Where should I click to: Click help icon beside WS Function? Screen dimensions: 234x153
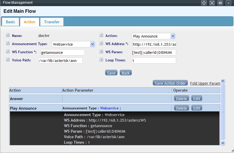[x=8, y=52]
